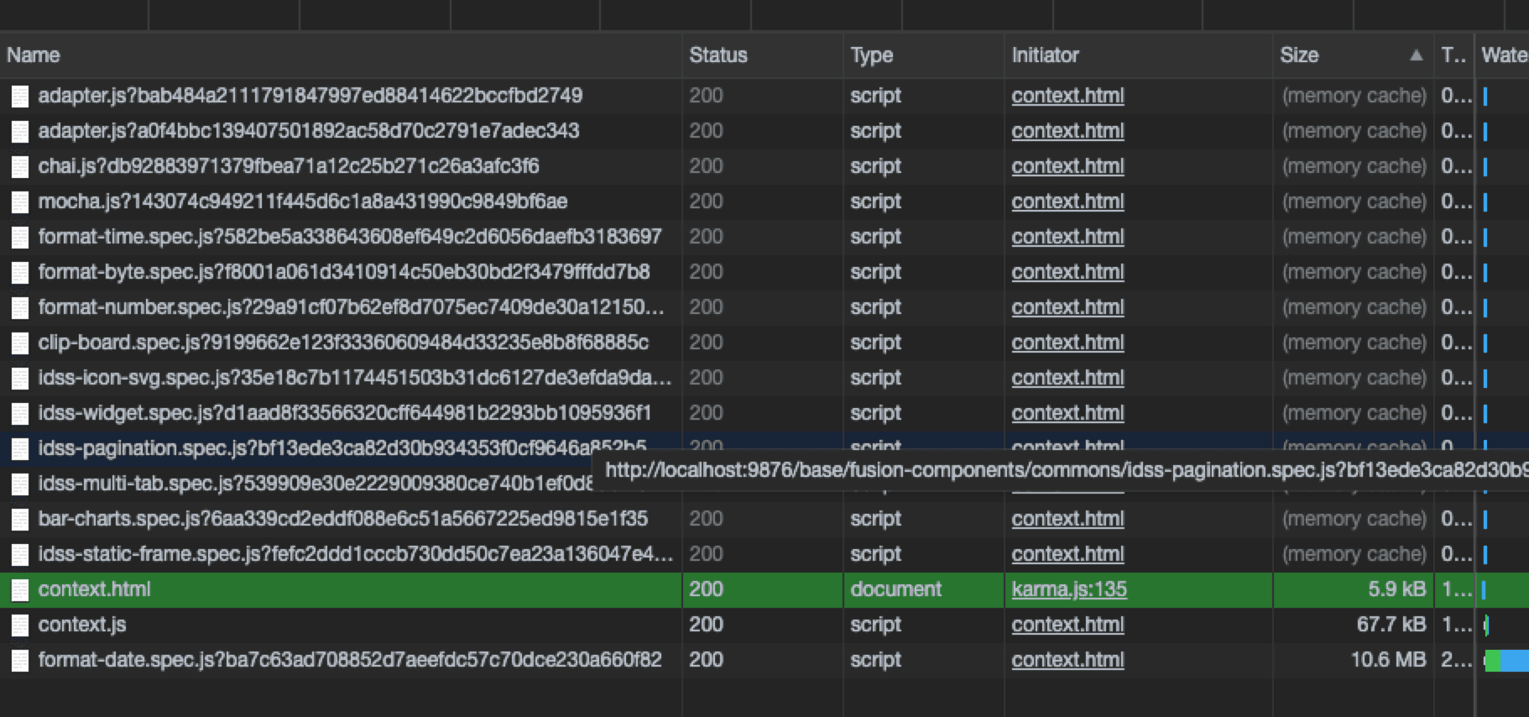Open context.html initiator link in chai.js row
The width and height of the screenshot is (1529, 717).
click(x=1067, y=166)
